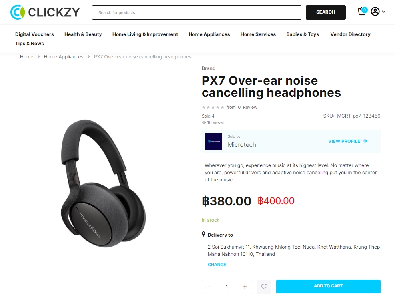Click the user account icon

pyautogui.click(x=375, y=12)
